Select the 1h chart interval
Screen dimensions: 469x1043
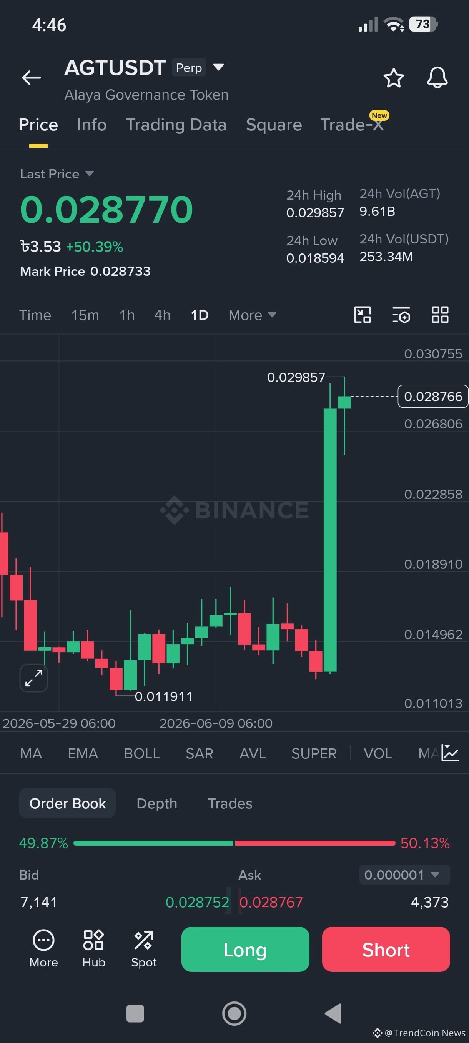(x=127, y=315)
